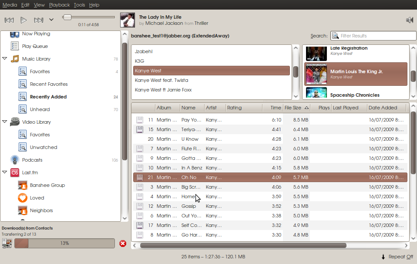Open the next-button dropdown arrow
Viewport: 417px width, 264px height.
point(51,20)
